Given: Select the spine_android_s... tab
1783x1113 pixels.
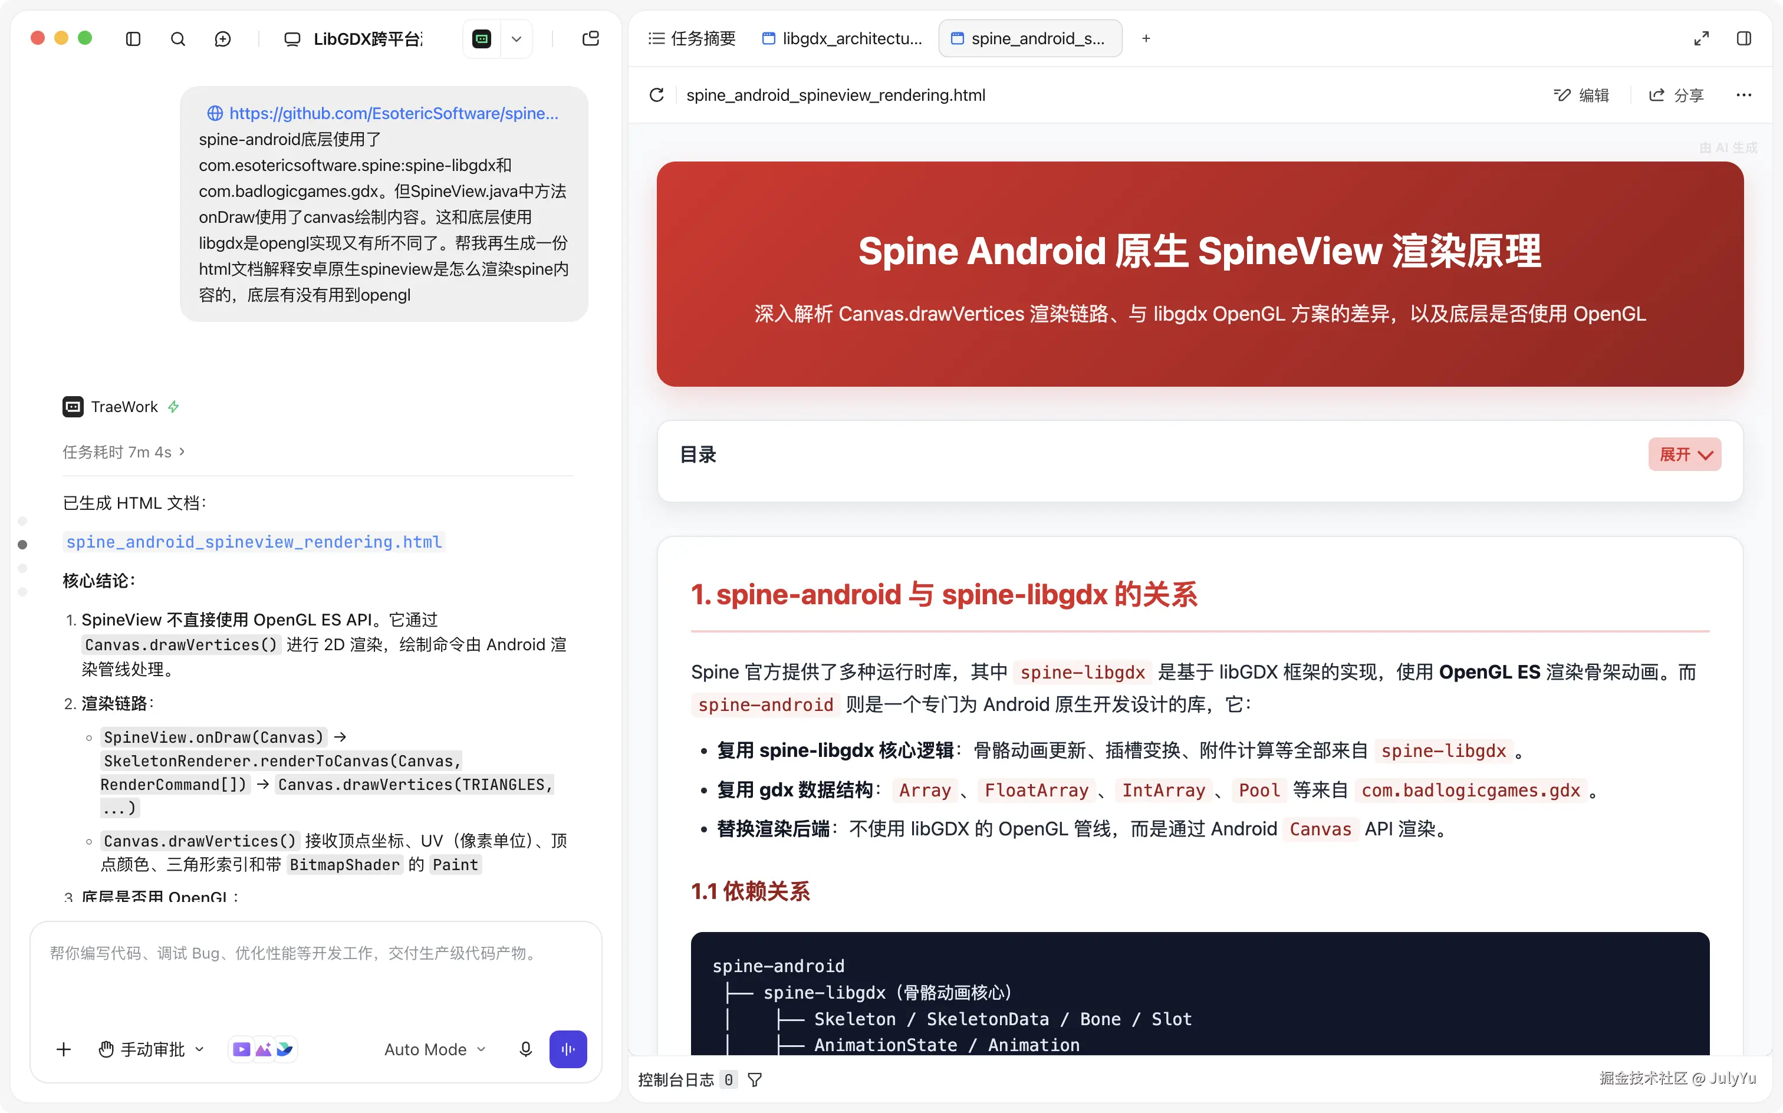Looking at the screenshot, I should pos(1030,38).
